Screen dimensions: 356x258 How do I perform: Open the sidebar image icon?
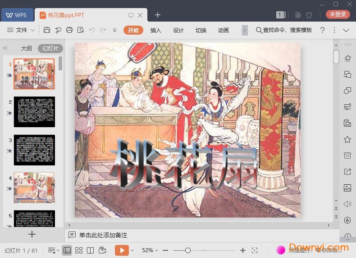(x=347, y=188)
